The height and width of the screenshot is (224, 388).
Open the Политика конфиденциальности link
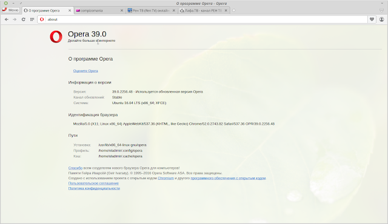pos(94,188)
